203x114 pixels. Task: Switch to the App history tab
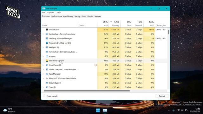[x=68, y=16]
